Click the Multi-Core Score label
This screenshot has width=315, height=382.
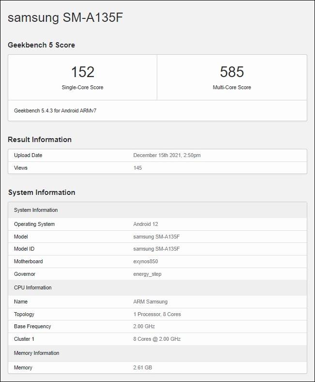(232, 88)
